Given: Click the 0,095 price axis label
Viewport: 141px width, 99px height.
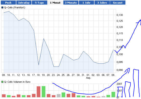Looking at the screenshot, I should 120,62.
